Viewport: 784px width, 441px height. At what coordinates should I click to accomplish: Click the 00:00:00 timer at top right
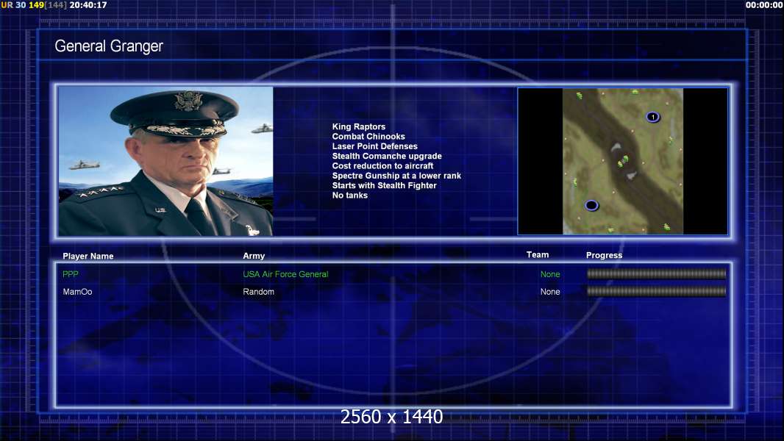764,5
